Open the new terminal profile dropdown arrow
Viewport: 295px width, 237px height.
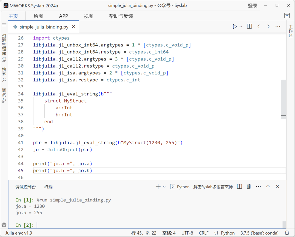point(164,187)
